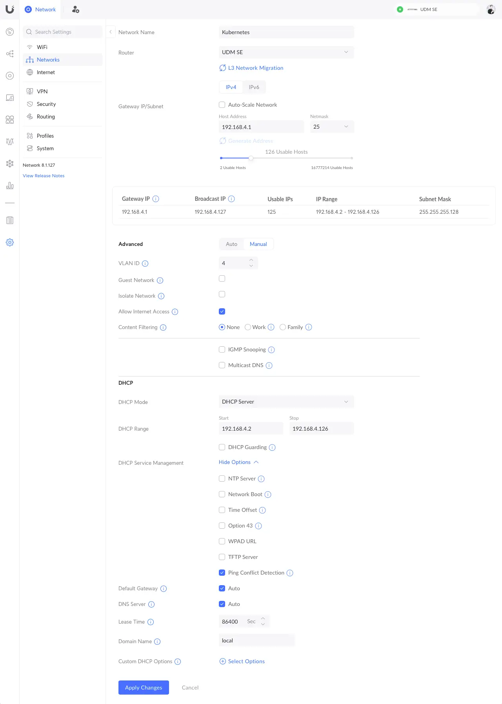This screenshot has width=502, height=704.
Task: Click the Apply Changes button
Action: (144, 688)
